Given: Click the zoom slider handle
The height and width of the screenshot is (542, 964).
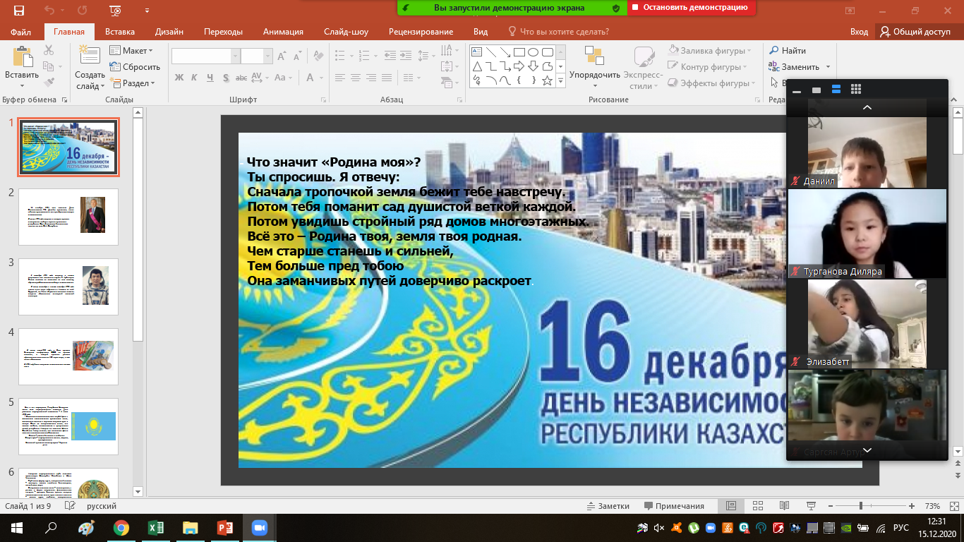Looking at the screenshot, I should [860, 506].
